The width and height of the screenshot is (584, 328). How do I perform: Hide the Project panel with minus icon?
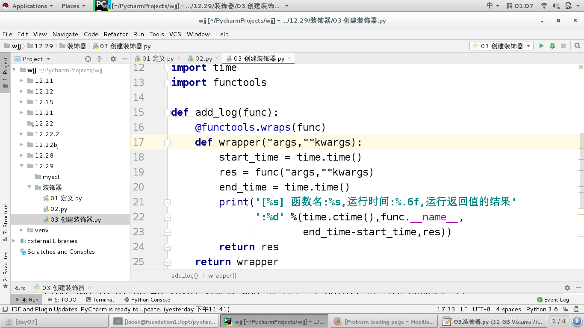click(x=124, y=59)
